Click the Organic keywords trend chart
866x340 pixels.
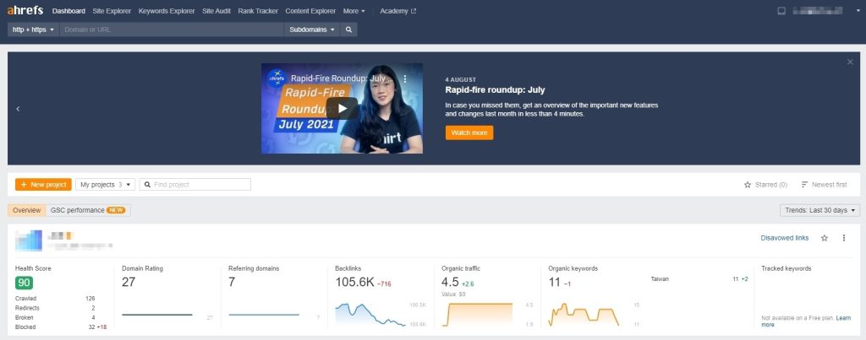[x=584, y=314]
